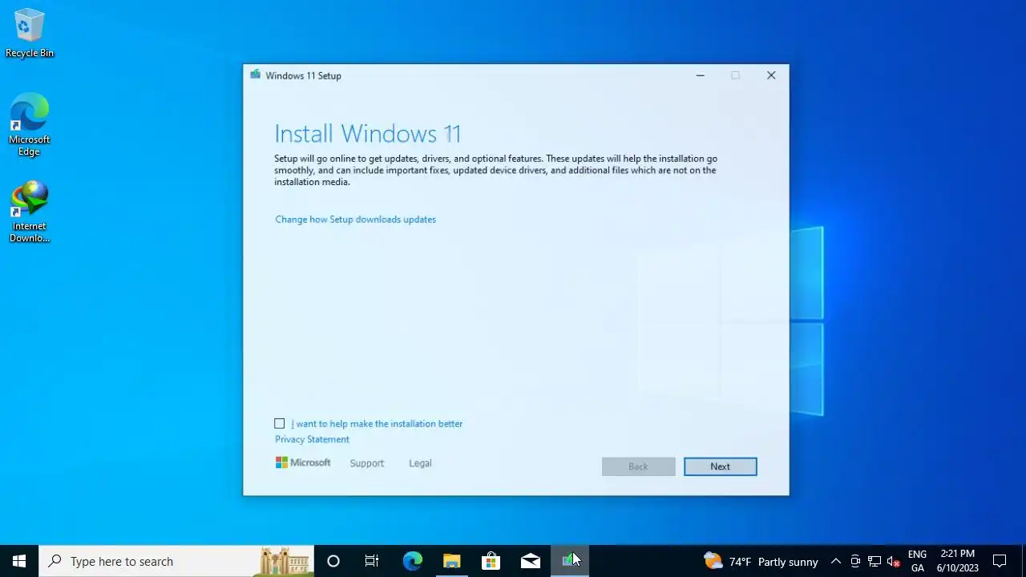Open the weather widget showing 74°F

tap(761, 561)
